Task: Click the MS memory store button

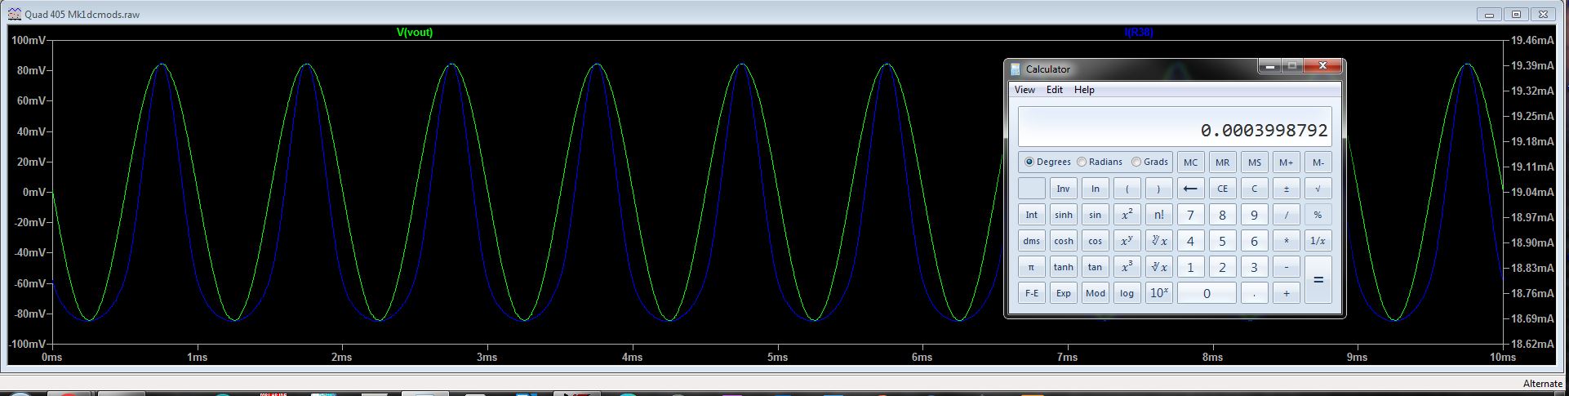Action: (1254, 162)
